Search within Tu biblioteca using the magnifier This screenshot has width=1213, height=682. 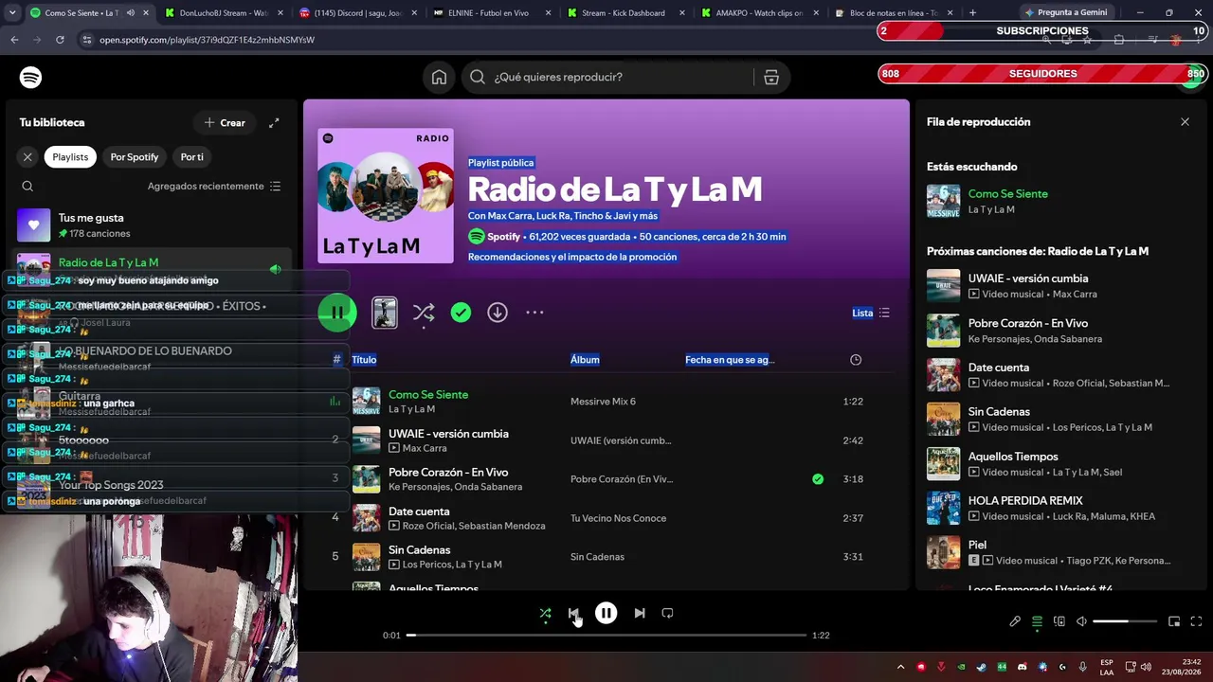click(x=27, y=187)
